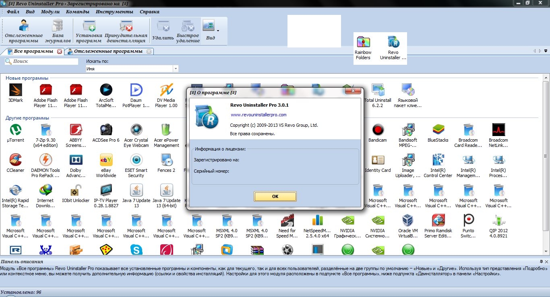Close the Отслеженные программы tab
The width and height of the screenshot is (550, 297).
[149, 52]
